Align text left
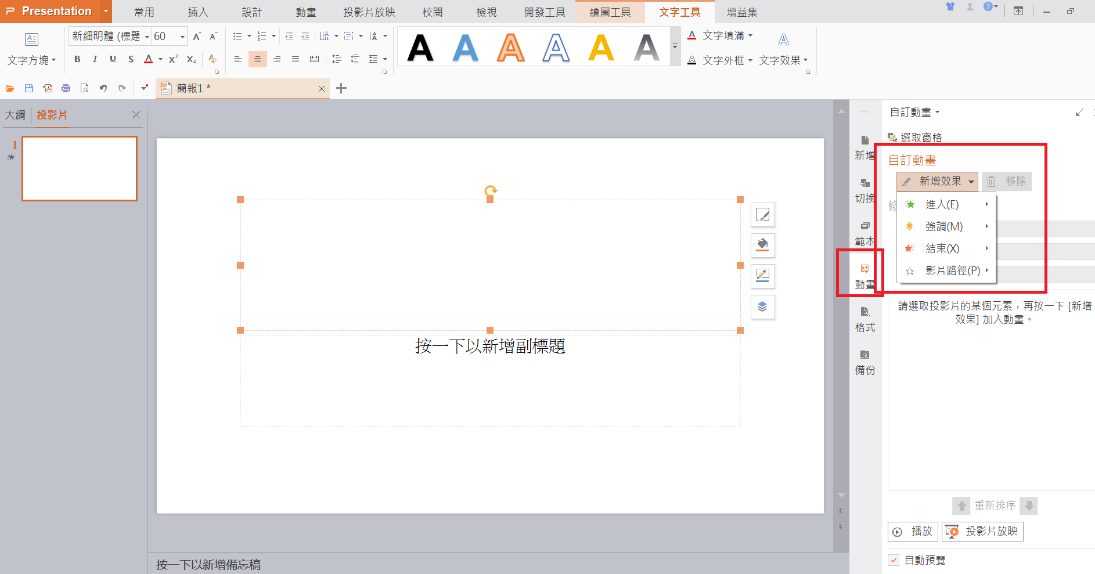Screen dimensions: 1095x574 [x=238, y=59]
